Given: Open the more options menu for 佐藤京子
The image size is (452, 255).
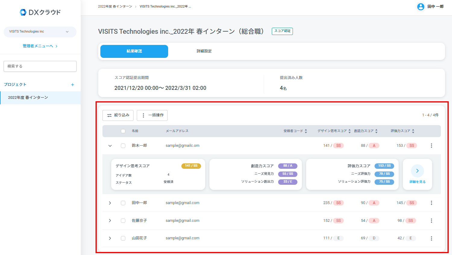Looking at the screenshot, I should (x=431, y=221).
